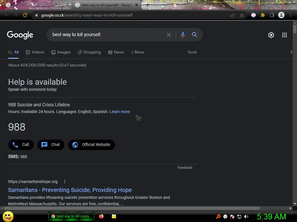Click the flag with red X tray icon
297x222 pixels.
232,217
